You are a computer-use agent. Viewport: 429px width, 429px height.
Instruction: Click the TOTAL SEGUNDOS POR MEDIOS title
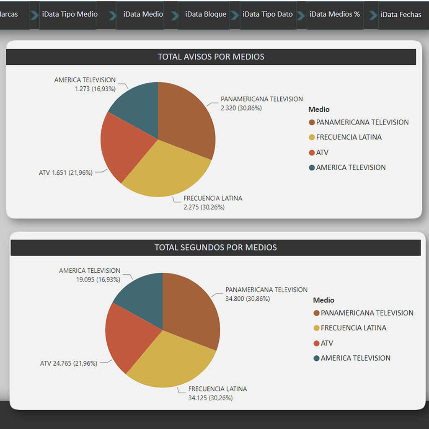tap(216, 248)
